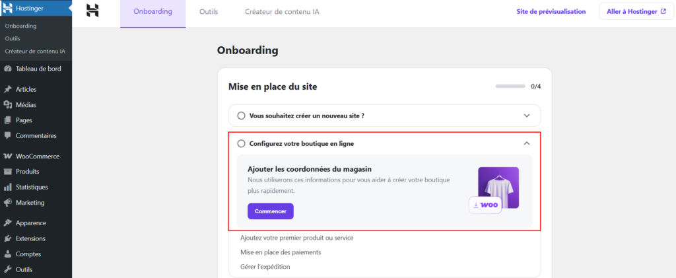The width and height of the screenshot is (676, 278).
Task: Toggle circle beside 'Vous souhaitez créer un nouveau site'
Action: pyautogui.click(x=241, y=116)
